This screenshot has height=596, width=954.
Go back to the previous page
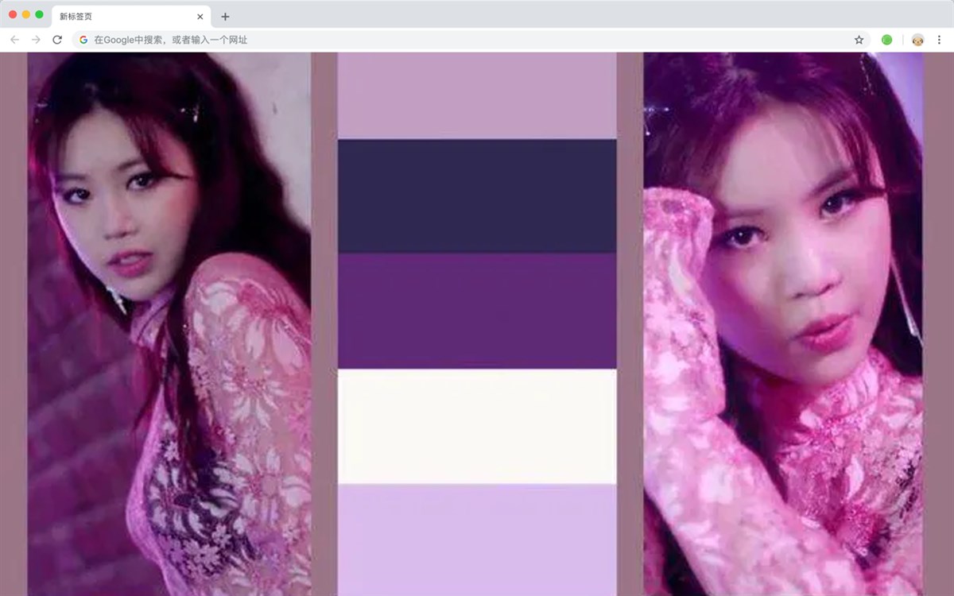[14, 40]
